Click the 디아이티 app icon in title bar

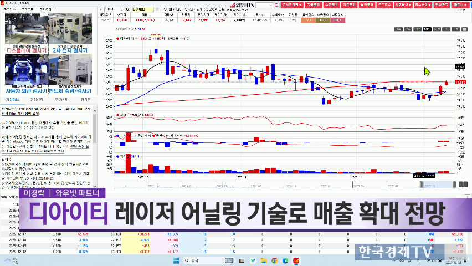pyautogui.click(x=4, y=3)
